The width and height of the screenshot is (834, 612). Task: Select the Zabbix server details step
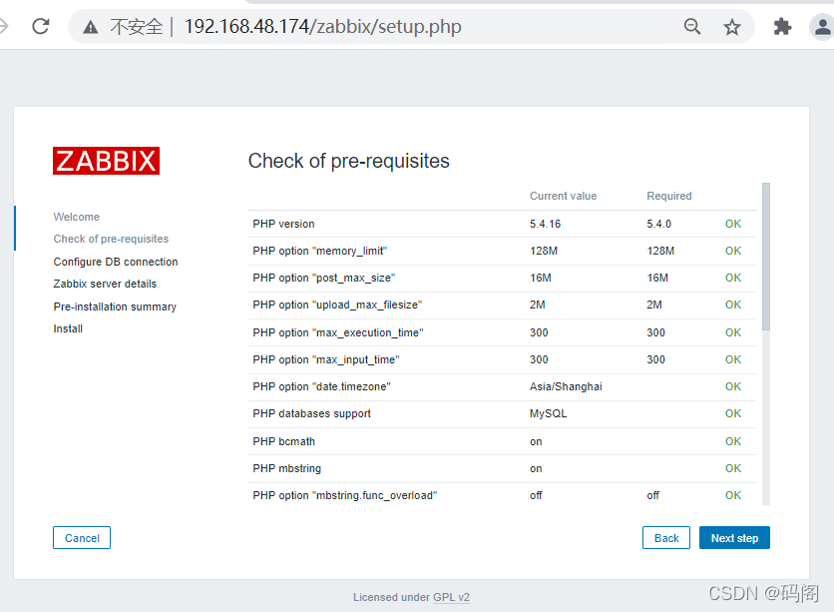pos(105,284)
